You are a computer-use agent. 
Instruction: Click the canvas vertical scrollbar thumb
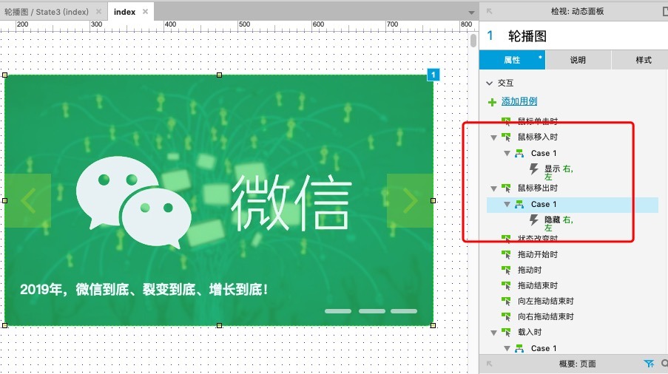(473, 41)
